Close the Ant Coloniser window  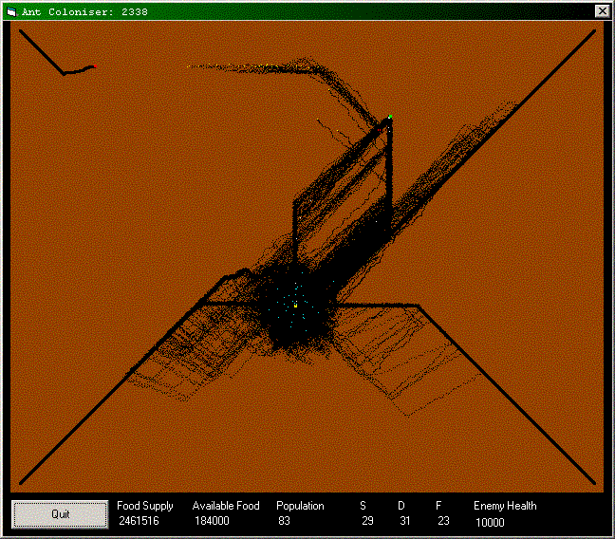pos(602,10)
